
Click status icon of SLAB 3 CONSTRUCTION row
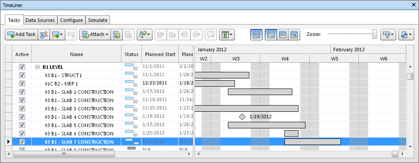tap(131, 108)
